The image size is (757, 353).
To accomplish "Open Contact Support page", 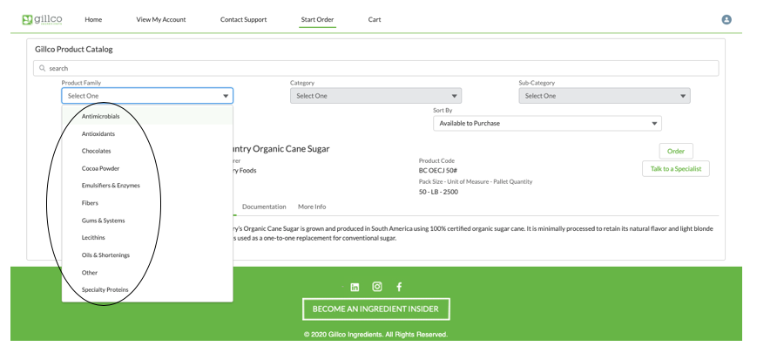I will tap(243, 20).
